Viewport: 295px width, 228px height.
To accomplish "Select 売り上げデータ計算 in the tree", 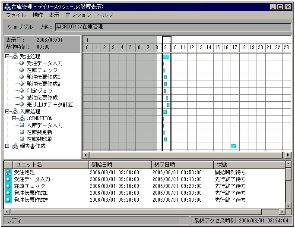I will [50, 105].
